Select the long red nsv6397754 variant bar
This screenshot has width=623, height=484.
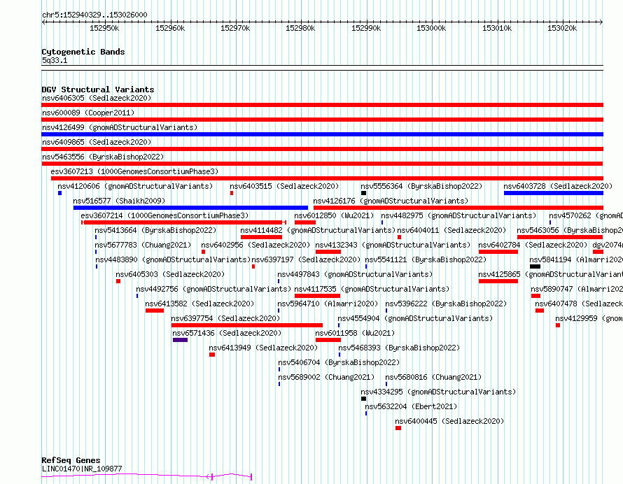pos(246,325)
